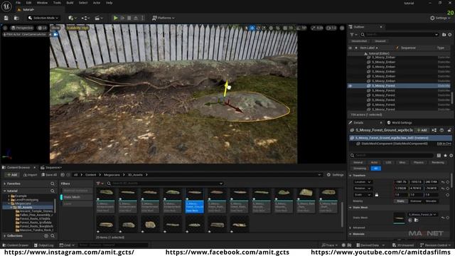Open the Platforms dropdown
Image resolution: width=455 pixels, height=256 pixels.
pos(164,18)
